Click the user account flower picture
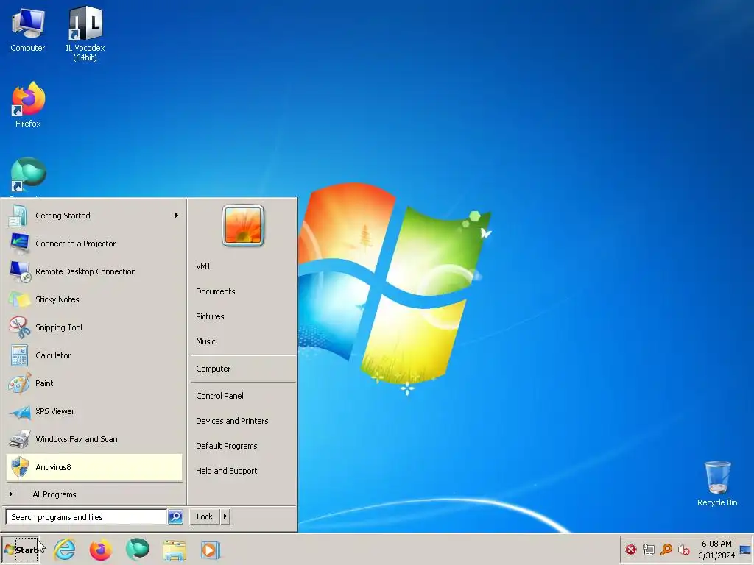Image resolution: width=754 pixels, height=565 pixels. tap(243, 225)
